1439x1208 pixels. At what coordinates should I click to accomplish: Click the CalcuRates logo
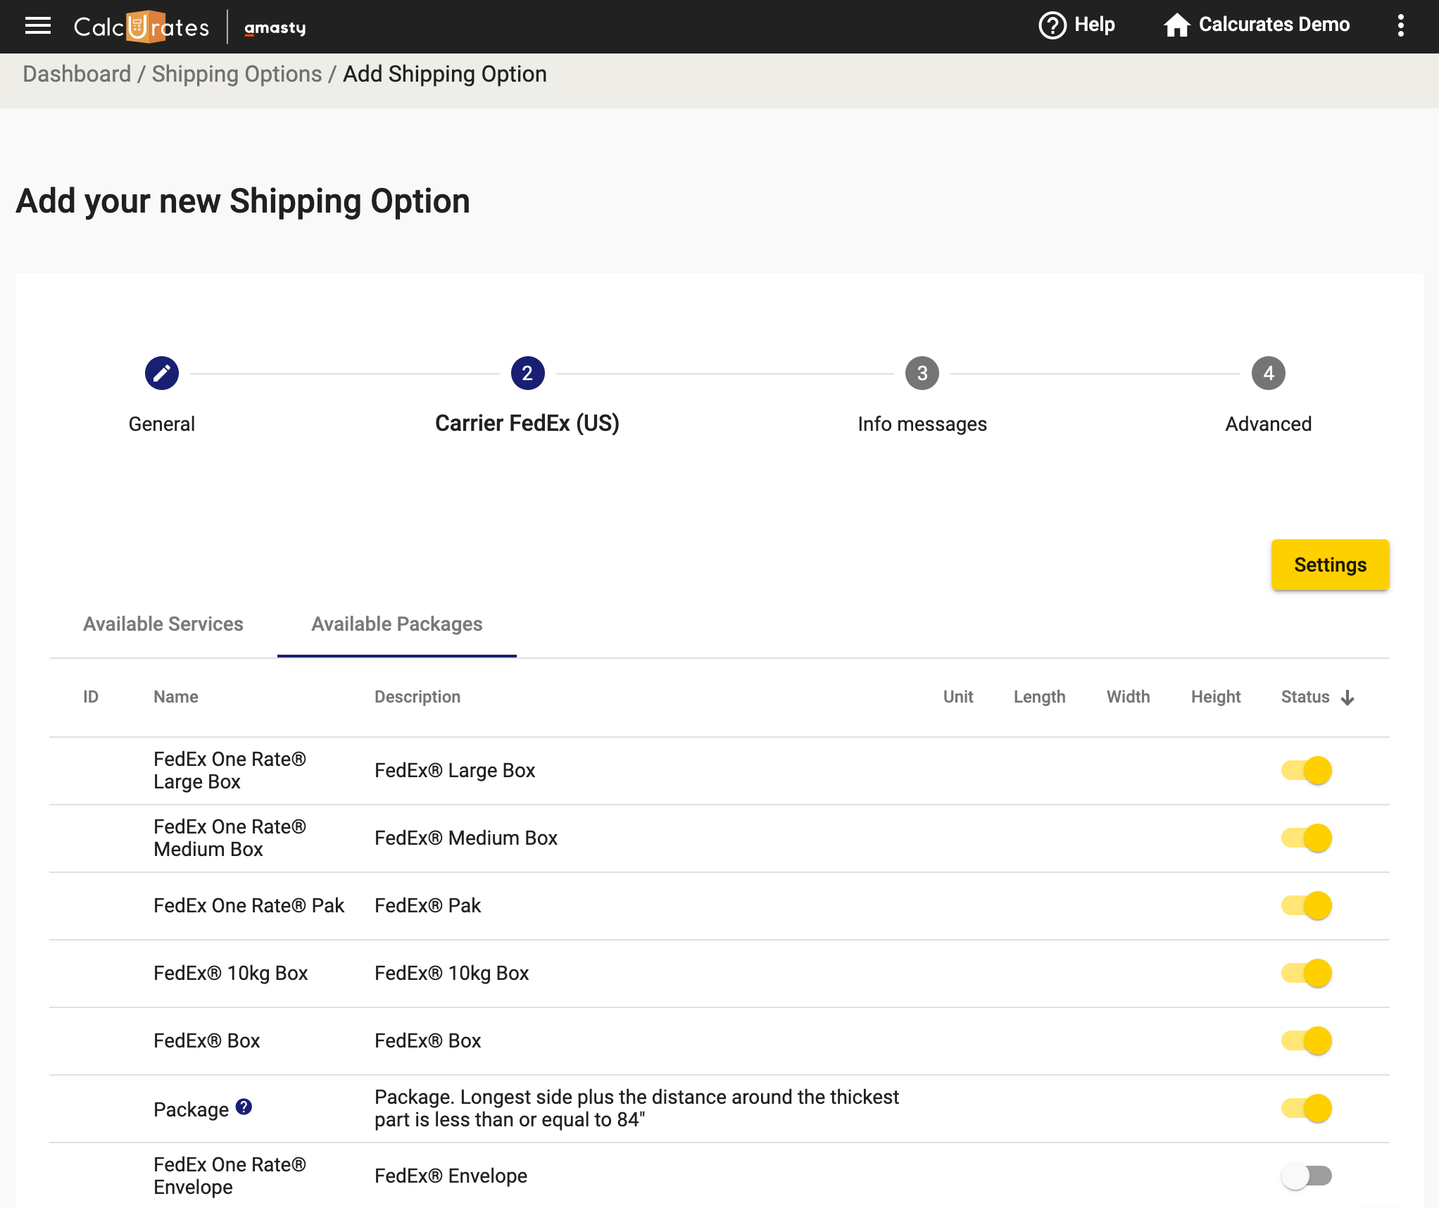pyautogui.click(x=142, y=27)
